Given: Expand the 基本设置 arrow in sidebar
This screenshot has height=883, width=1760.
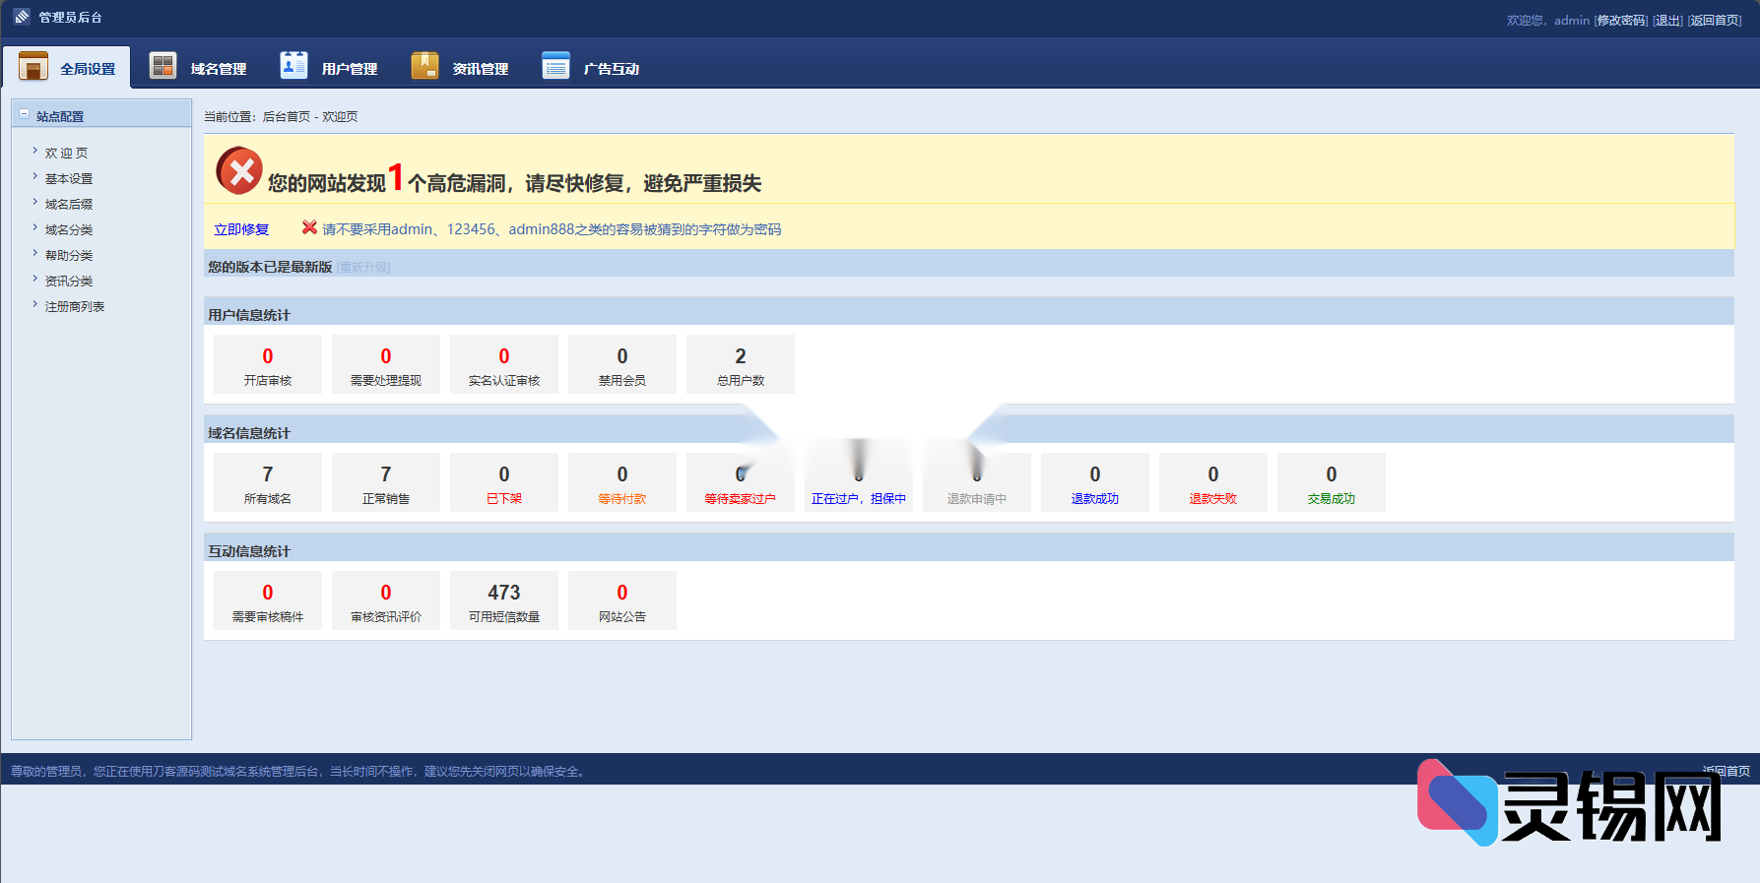Looking at the screenshot, I should pyautogui.click(x=35, y=177).
